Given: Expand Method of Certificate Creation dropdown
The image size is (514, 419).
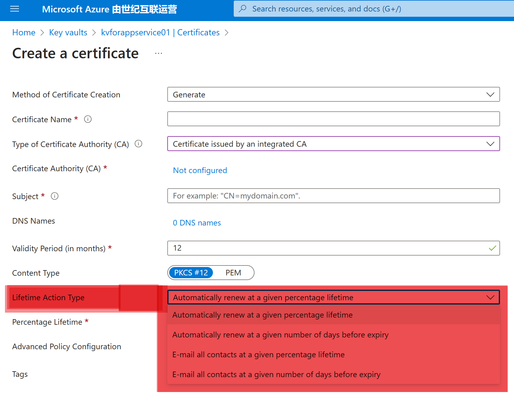Looking at the screenshot, I should tap(333, 95).
